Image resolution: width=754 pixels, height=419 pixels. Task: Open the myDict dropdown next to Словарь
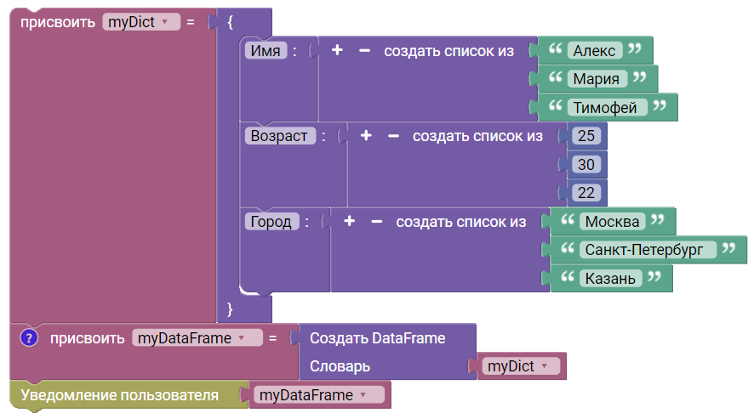pyautogui.click(x=521, y=366)
